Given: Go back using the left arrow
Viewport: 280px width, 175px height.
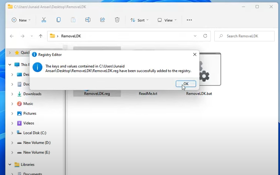Looking at the screenshot, I should 12,36.
